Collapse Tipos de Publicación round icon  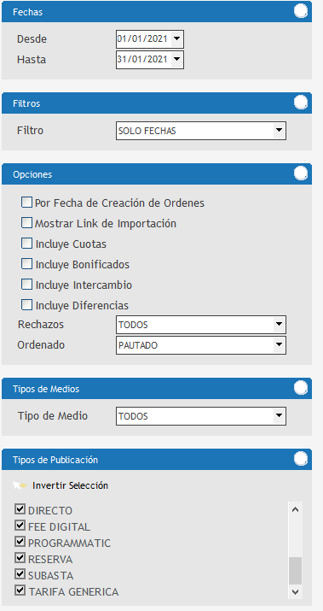(301, 459)
